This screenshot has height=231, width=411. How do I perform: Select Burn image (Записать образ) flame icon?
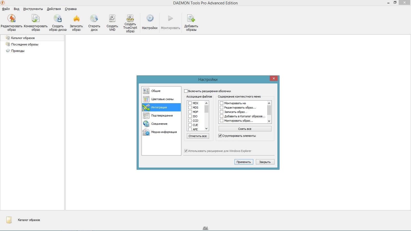76,18
